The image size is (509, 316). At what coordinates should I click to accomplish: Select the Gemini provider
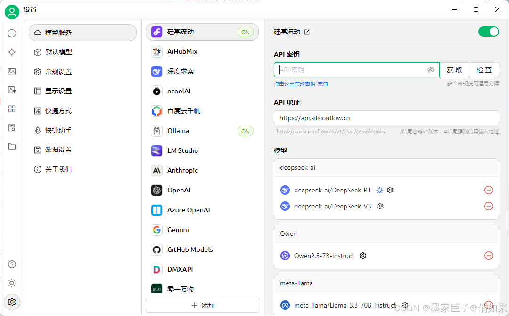(x=202, y=230)
